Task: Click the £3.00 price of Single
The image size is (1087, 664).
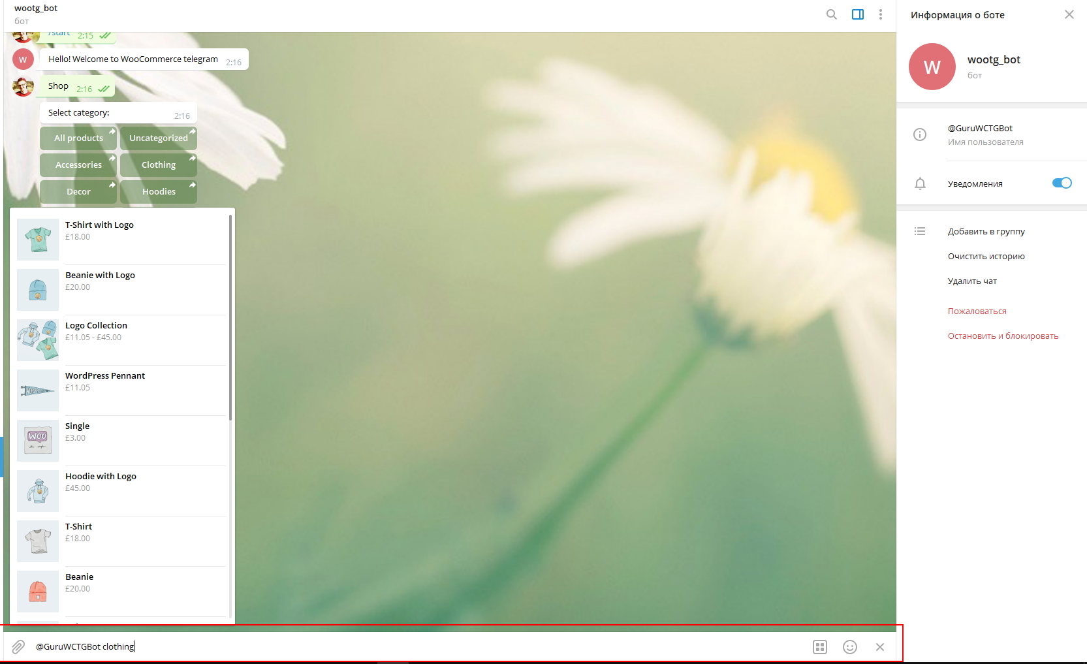Action: 75,438
